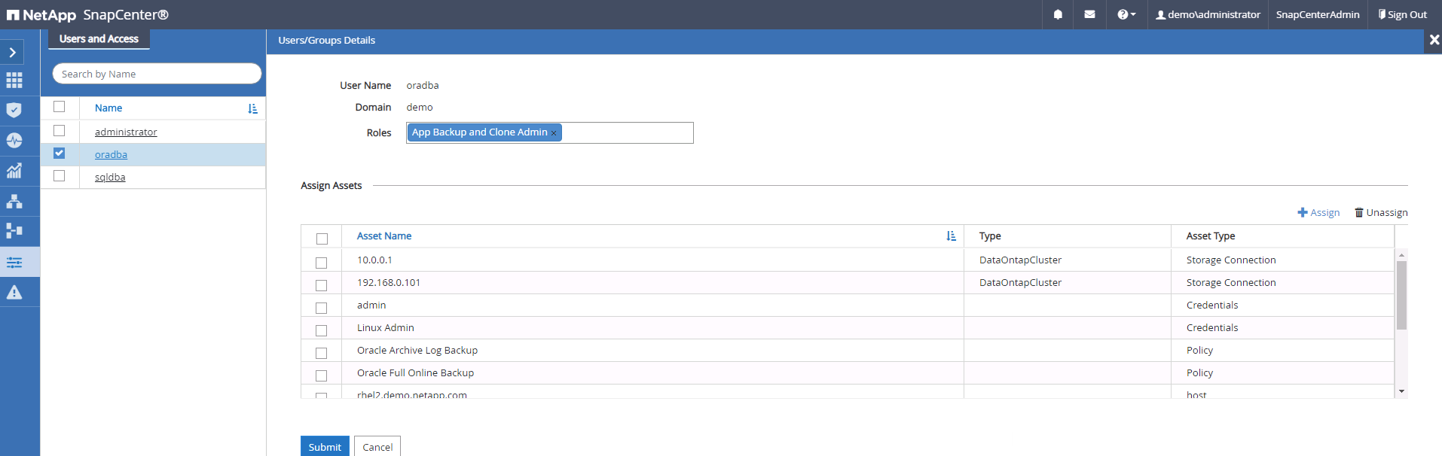This screenshot has height=456, width=1442.
Task: Select the Users and Access tab
Action: pyautogui.click(x=99, y=39)
